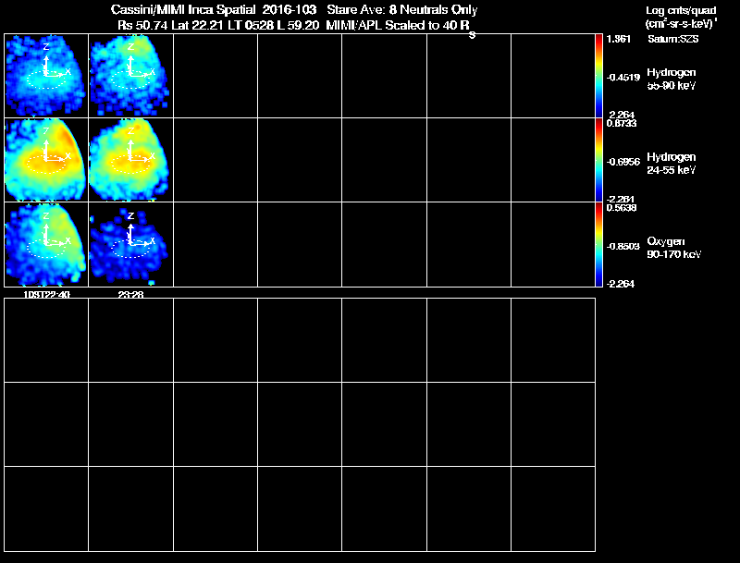Open the 23:28 Hydrogen 24-55 keV image

point(130,160)
